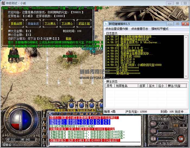Click the plugin window title icon
The height and width of the screenshot is (148, 190).
(106, 24)
